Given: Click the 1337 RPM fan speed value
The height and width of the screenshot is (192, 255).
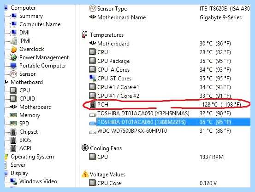Looking at the screenshot, I should tap(212, 157).
